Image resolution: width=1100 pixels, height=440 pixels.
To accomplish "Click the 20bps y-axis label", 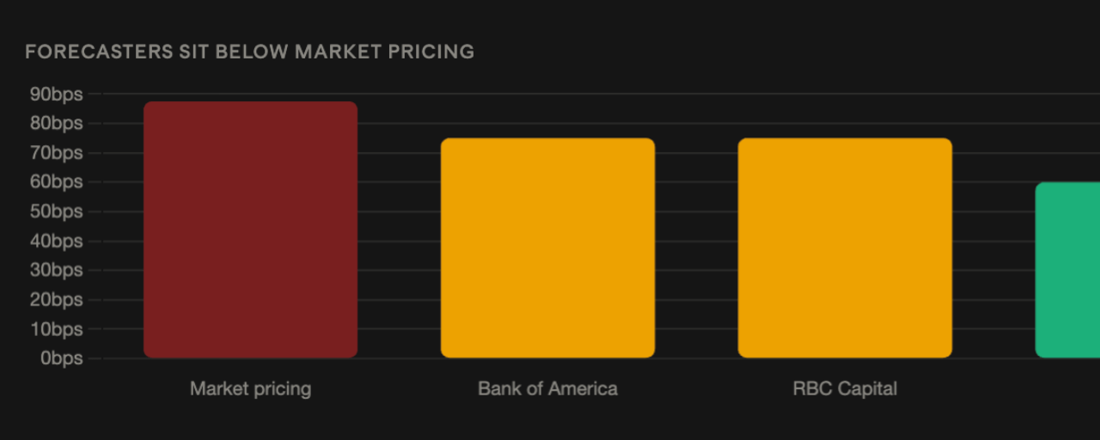I will (57, 300).
